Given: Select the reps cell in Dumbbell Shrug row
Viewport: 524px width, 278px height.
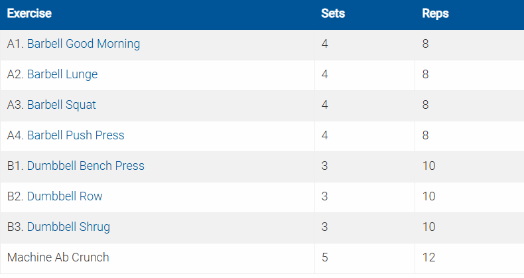Looking at the screenshot, I should (428, 227).
